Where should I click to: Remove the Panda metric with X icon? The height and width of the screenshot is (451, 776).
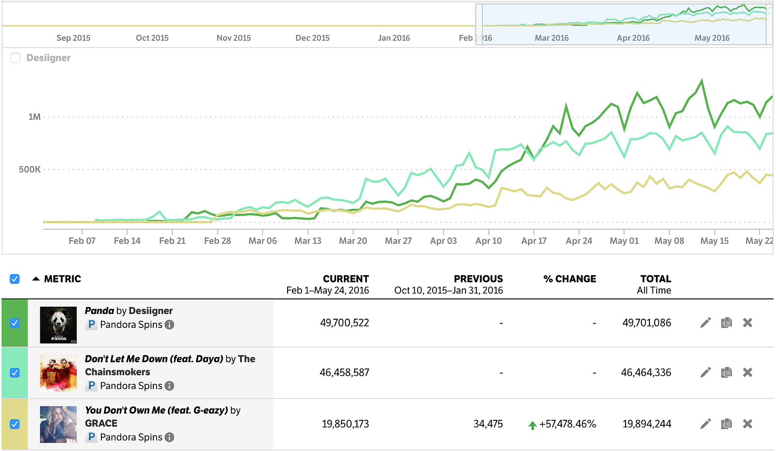747,323
